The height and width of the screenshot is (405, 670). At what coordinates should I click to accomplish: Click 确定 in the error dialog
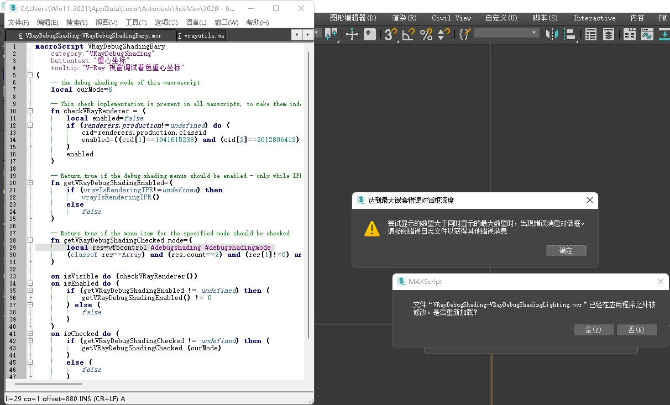point(566,250)
